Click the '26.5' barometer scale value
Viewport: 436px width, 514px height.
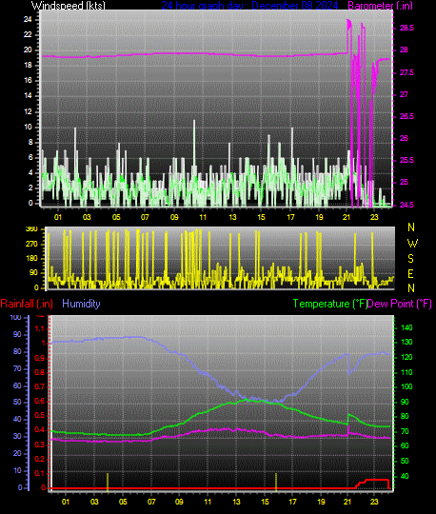pyautogui.click(x=406, y=117)
